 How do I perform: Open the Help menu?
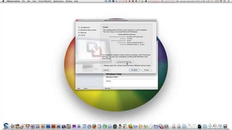(76, 1)
